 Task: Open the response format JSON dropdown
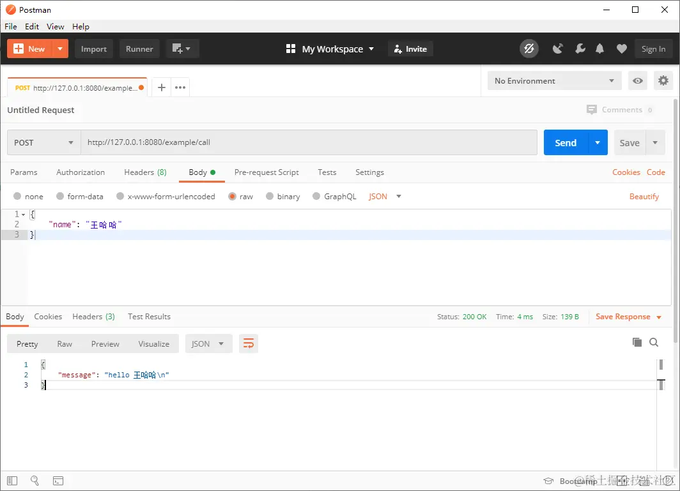coord(208,344)
